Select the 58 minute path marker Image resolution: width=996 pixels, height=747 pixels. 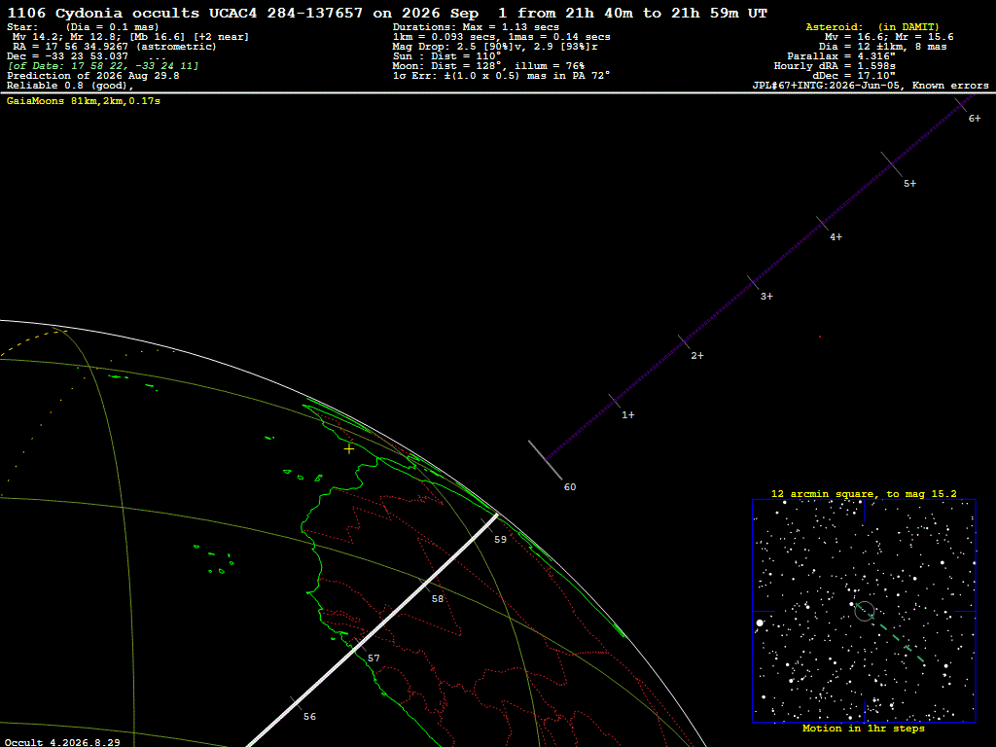pos(437,598)
